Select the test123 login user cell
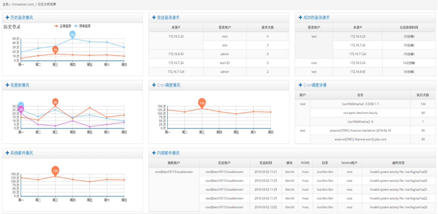 (225, 63)
